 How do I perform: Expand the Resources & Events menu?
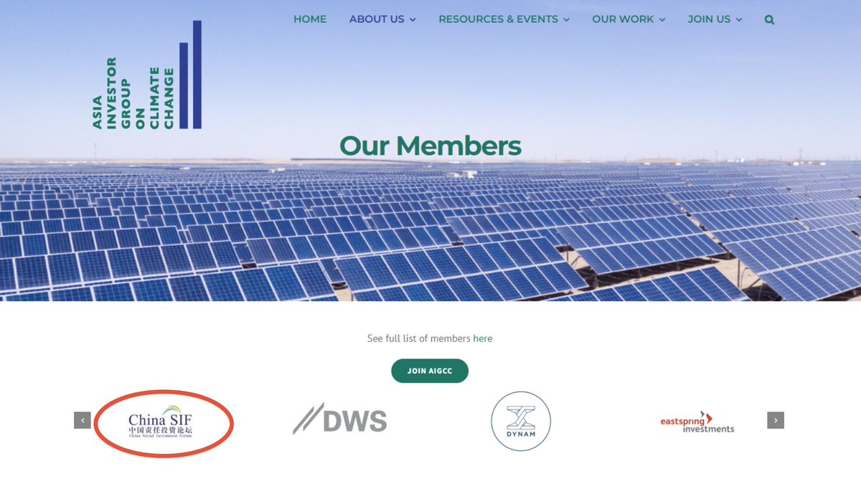[x=504, y=19]
